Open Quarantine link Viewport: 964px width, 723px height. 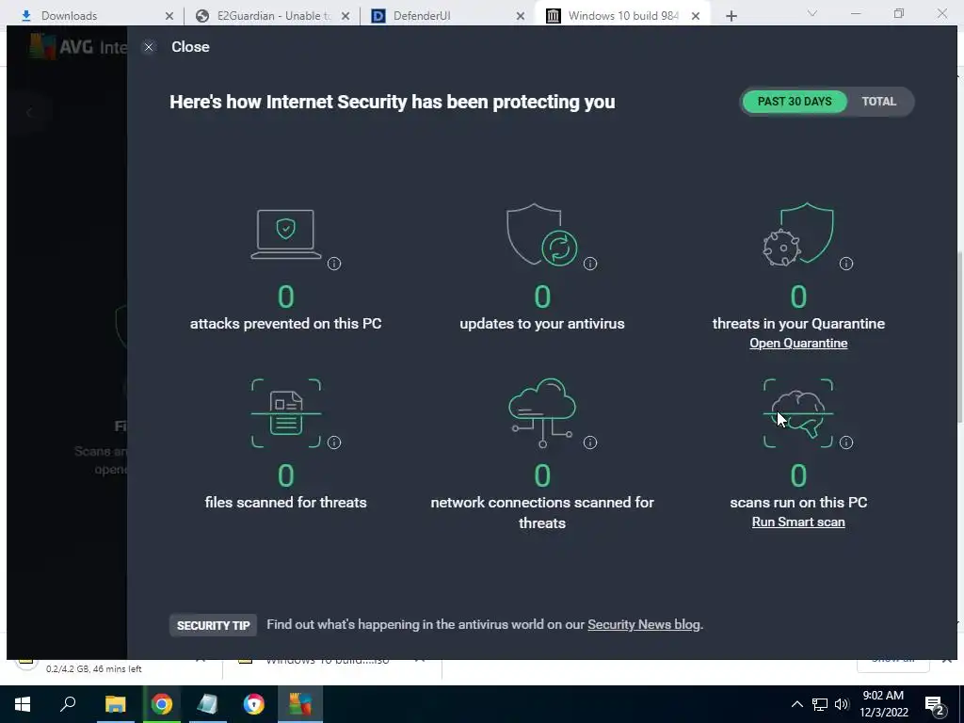798,343
